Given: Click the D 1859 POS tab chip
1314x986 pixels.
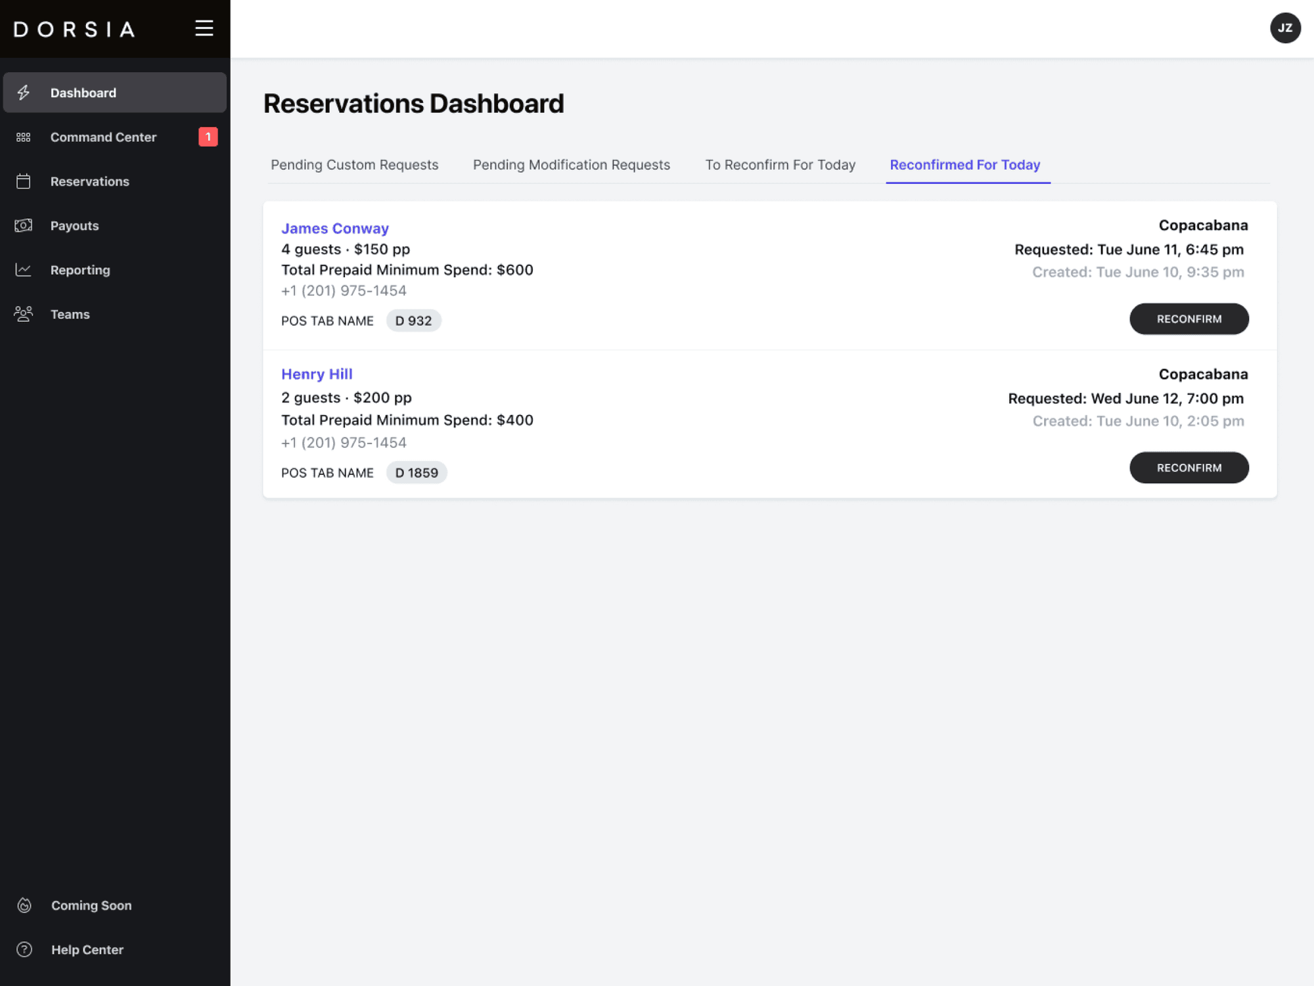Looking at the screenshot, I should coord(417,473).
